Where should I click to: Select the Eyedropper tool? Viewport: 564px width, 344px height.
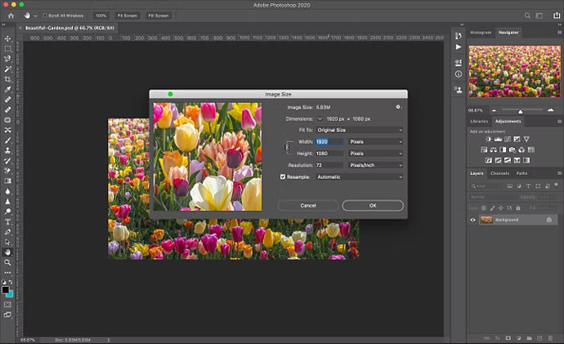pos(7,90)
